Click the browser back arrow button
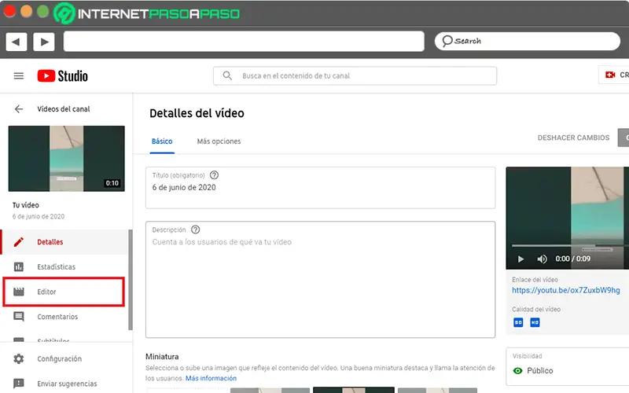This screenshot has height=393, width=629. pos(17,42)
